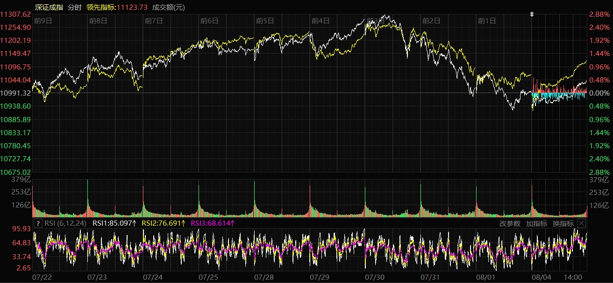Click the RSI help question mark icon

(38, 223)
